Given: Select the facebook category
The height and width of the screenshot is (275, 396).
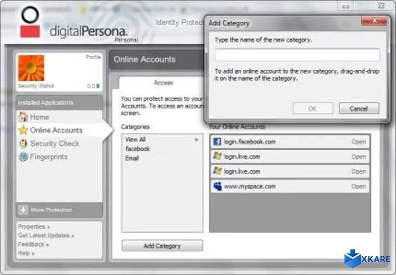Looking at the screenshot, I should 137,149.
